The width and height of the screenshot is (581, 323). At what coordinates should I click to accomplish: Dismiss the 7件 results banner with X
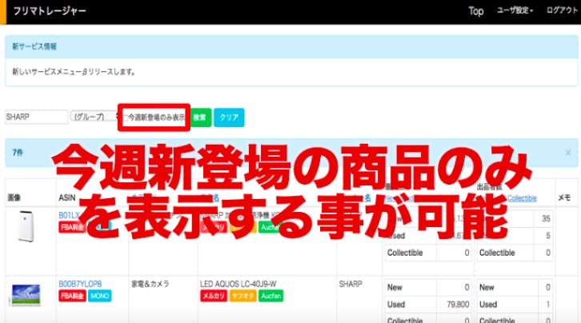(567, 152)
